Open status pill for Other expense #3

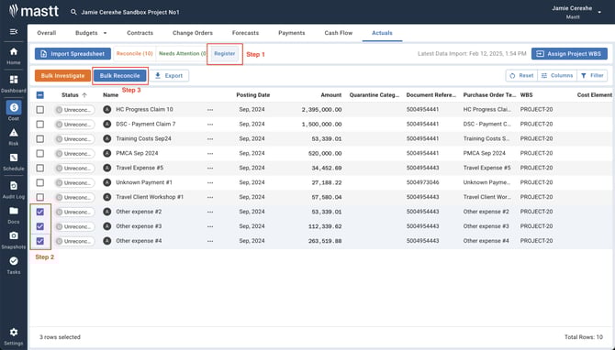coord(74,226)
